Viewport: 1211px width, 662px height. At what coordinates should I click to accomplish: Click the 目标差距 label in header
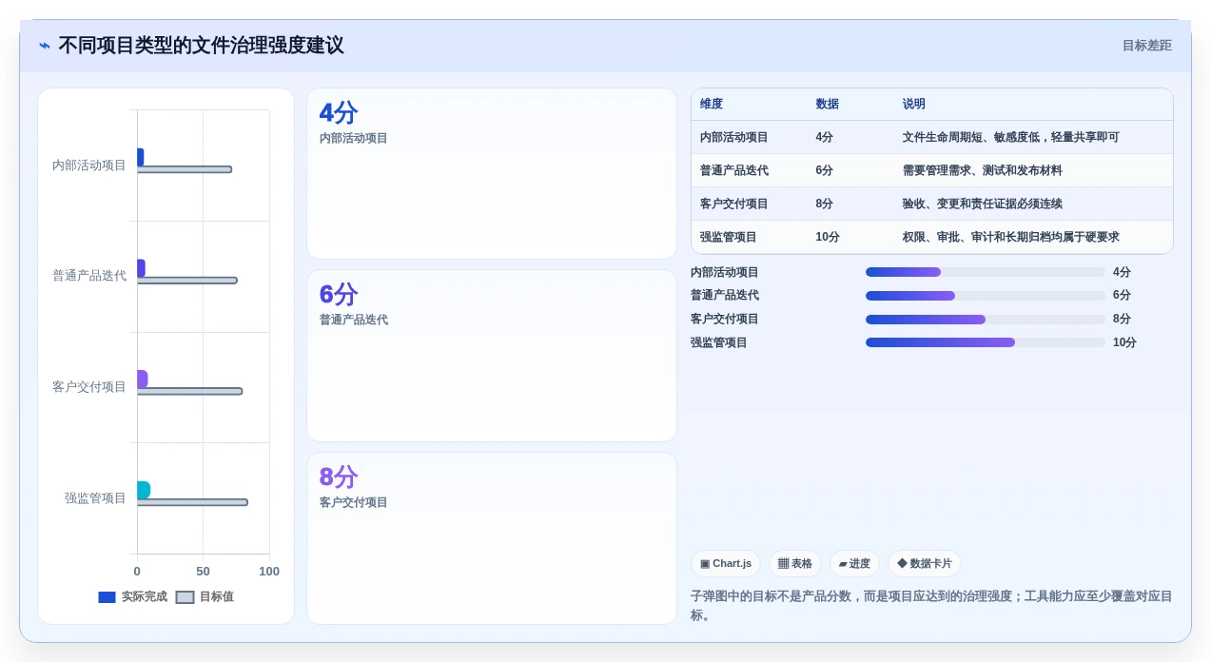pos(1146,46)
